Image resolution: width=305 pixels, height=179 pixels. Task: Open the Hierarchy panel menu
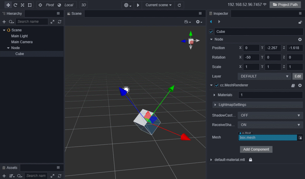point(58,13)
